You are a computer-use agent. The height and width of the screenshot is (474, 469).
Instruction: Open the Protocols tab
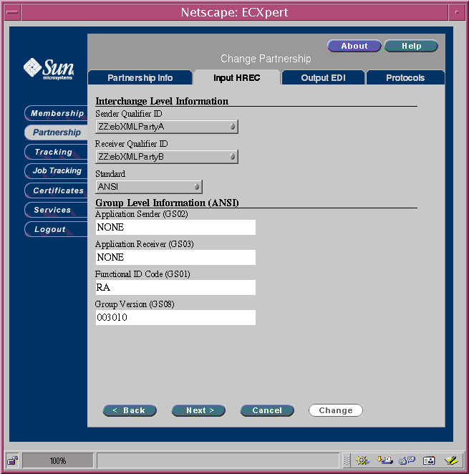point(405,78)
